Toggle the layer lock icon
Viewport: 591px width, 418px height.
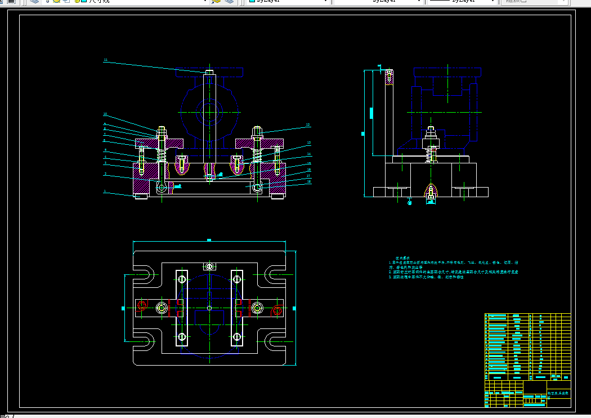pyautogui.click(x=77, y=1)
